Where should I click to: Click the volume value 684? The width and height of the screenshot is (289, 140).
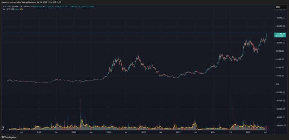coord(17,9)
